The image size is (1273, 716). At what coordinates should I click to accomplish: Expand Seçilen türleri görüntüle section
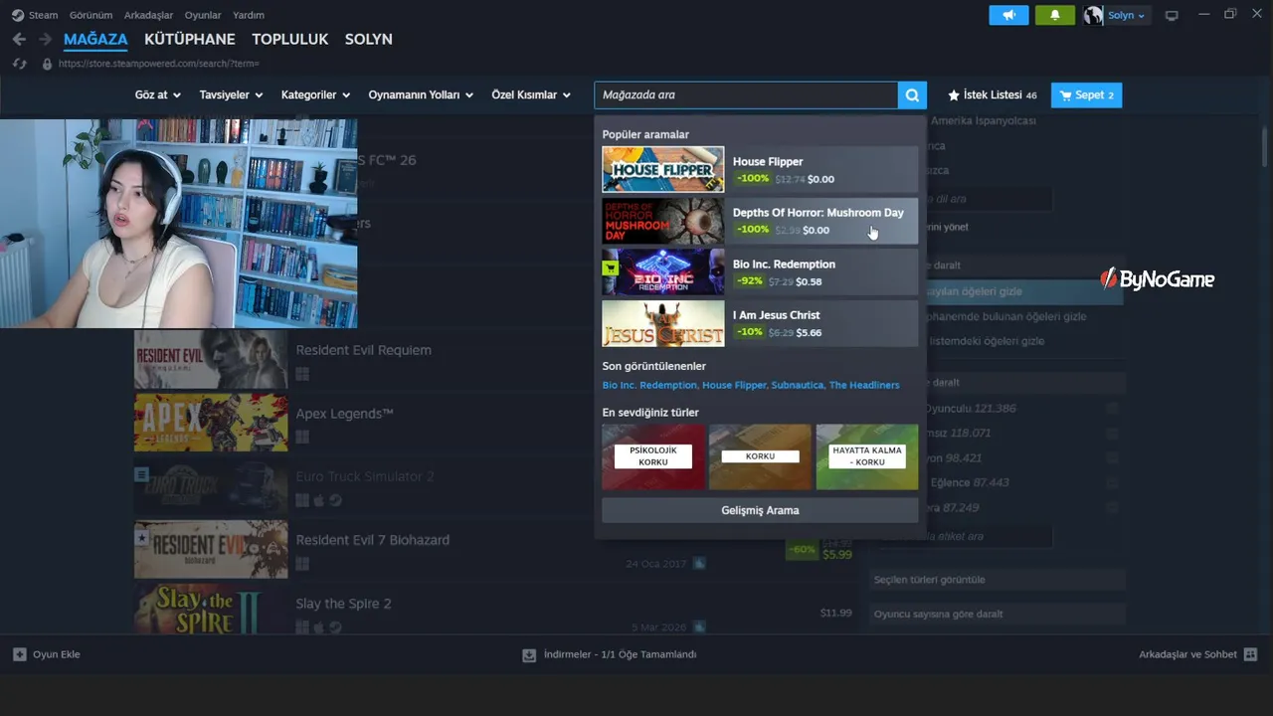(x=998, y=580)
